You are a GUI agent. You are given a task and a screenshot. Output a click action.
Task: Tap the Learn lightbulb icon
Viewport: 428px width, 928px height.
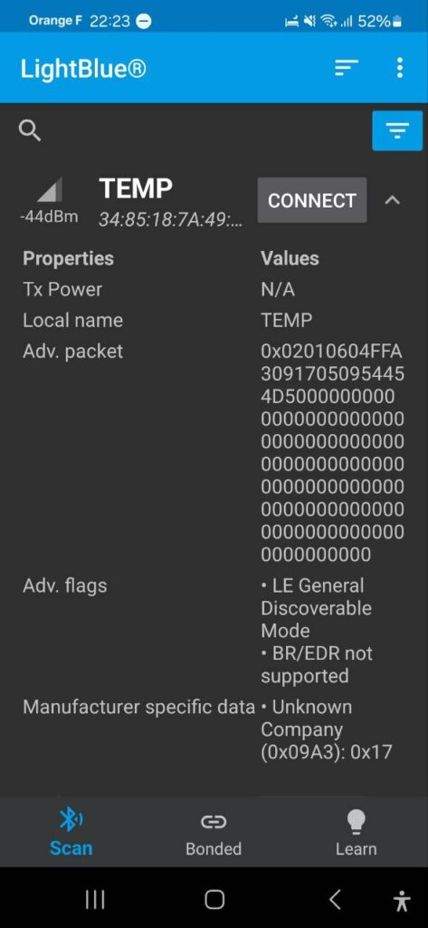point(356,821)
